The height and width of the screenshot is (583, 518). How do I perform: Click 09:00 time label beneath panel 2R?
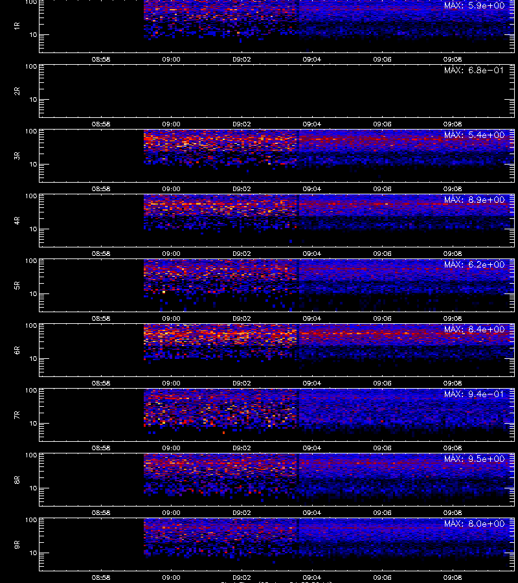pyautogui.click(x=172, y=124)
